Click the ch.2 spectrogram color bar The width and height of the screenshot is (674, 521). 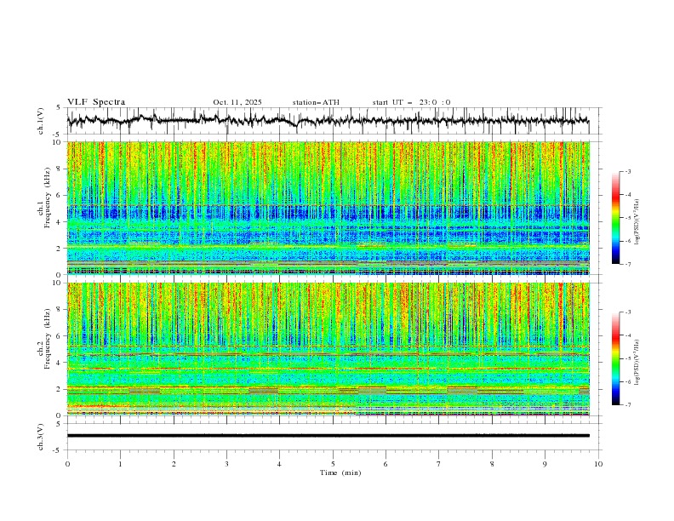coord(616,358)
